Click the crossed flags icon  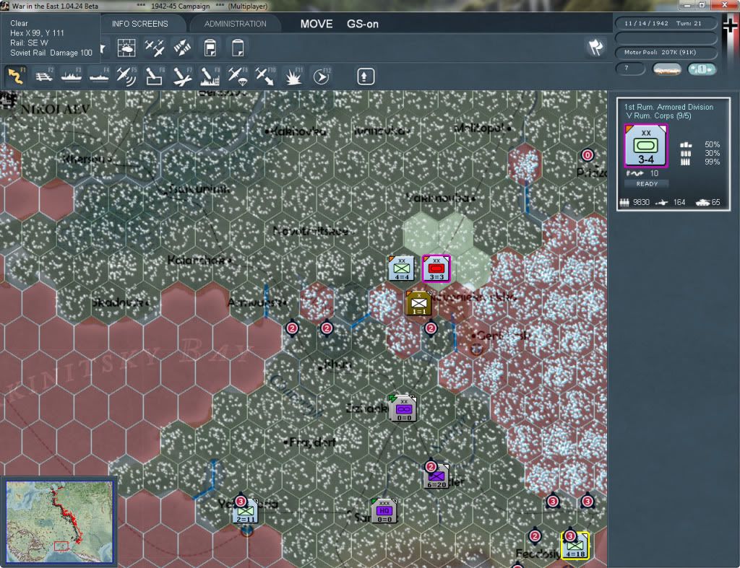[x=595, y=47]
